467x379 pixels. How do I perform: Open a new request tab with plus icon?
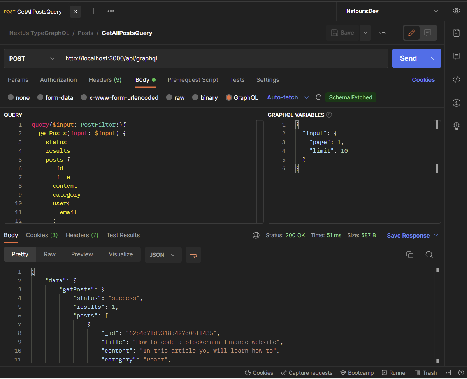(x=93, y=11)
